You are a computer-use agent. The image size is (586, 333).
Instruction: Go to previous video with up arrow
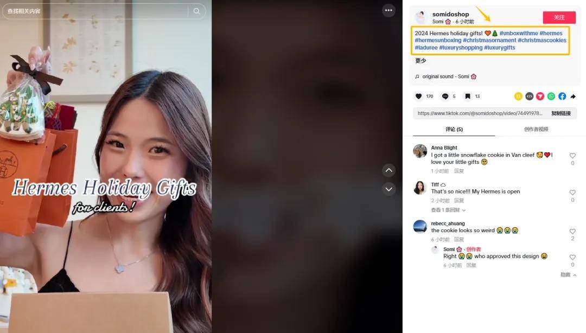tap(388, 170)
